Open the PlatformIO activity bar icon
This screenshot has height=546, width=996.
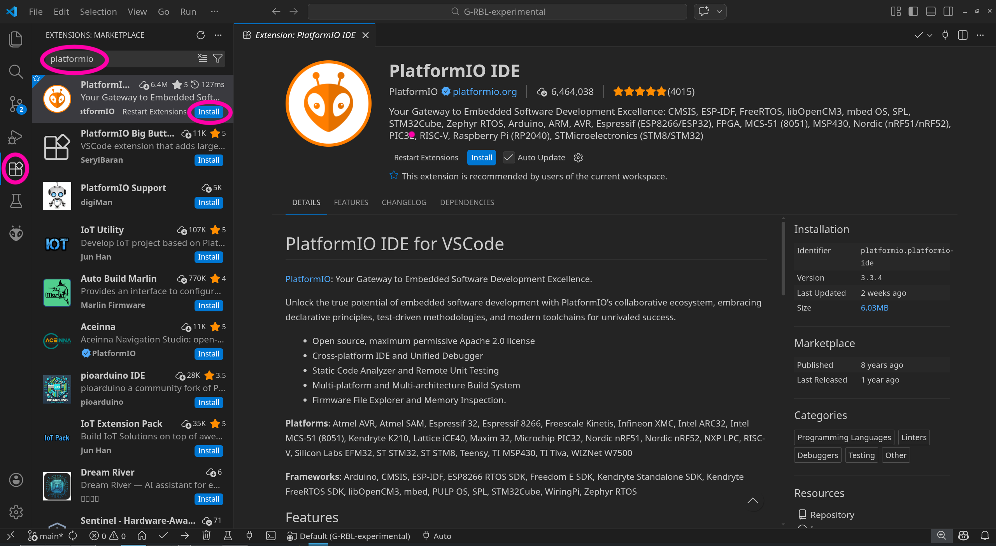coord(16,233)
